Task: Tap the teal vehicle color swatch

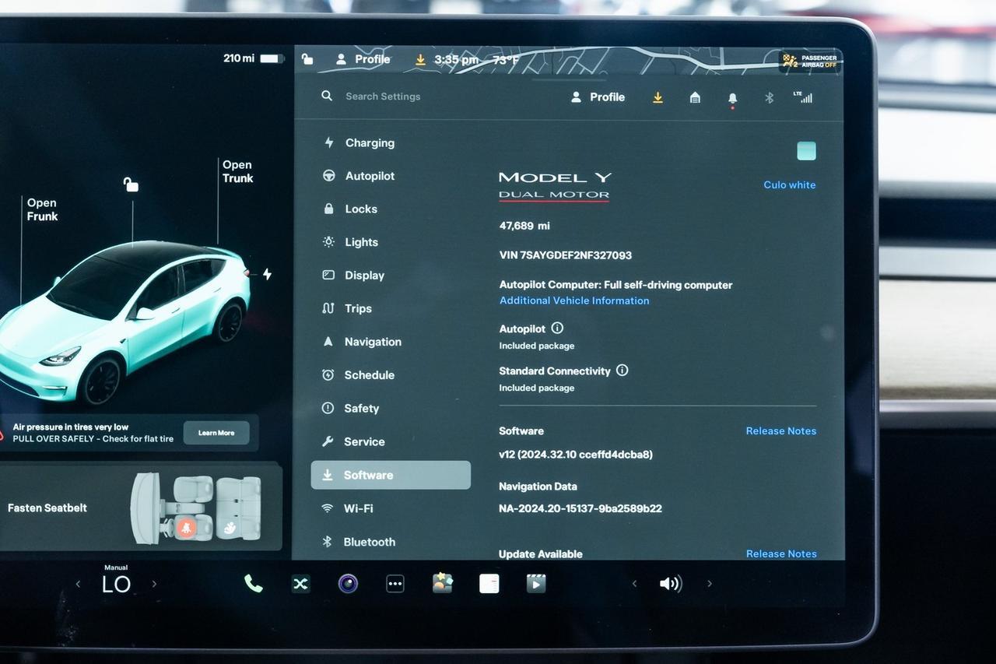Action: [807, 151]
